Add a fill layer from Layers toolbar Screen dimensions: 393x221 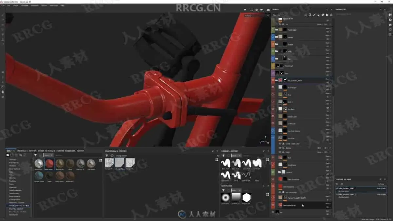coord(318,15)
